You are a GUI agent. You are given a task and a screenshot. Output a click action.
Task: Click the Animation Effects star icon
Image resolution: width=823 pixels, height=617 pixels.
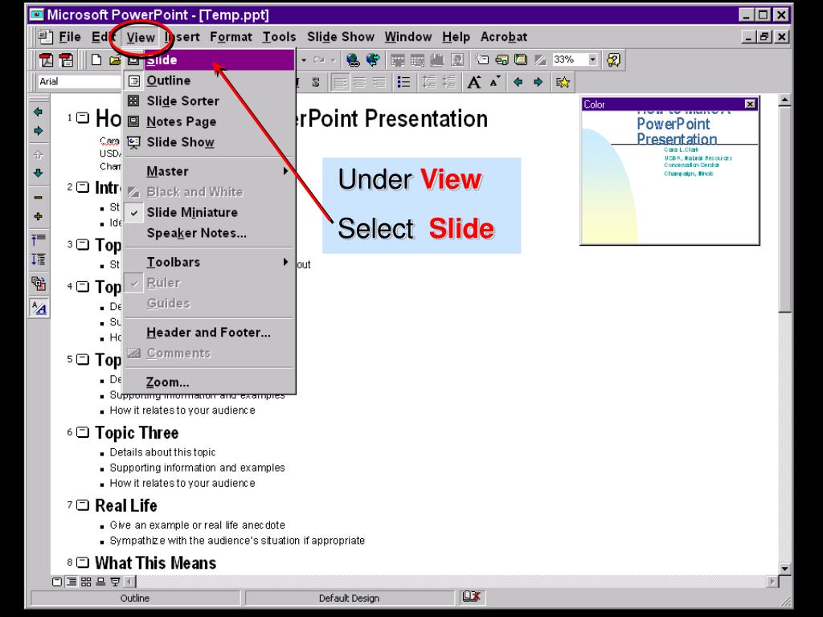click(x=563, y=82)
